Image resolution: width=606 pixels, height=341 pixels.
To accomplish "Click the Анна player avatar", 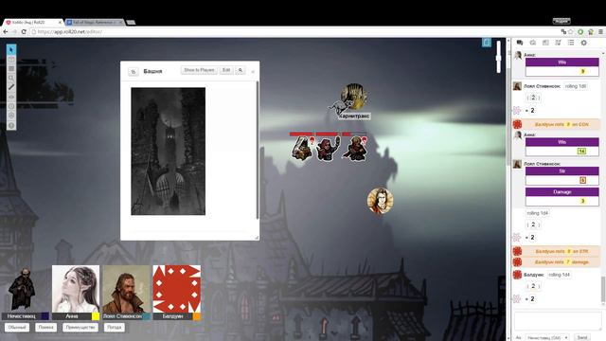I will (76, 288).
